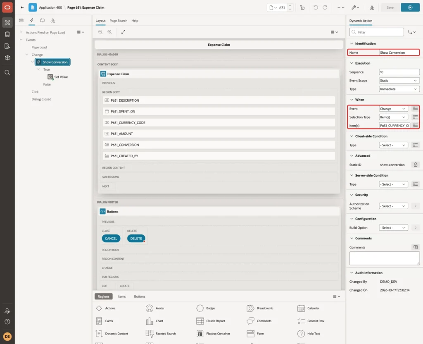Viewport: 423px width, 344px height.
Task: Pick the Faceted Search region icon
Action: tap(150, 334)
